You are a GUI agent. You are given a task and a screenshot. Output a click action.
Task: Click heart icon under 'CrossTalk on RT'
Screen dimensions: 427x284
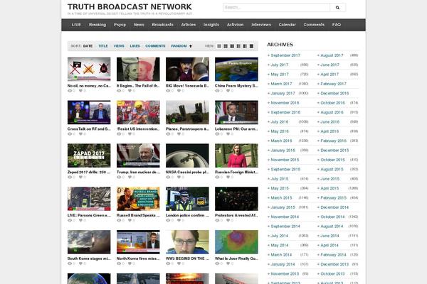point(80,134)
